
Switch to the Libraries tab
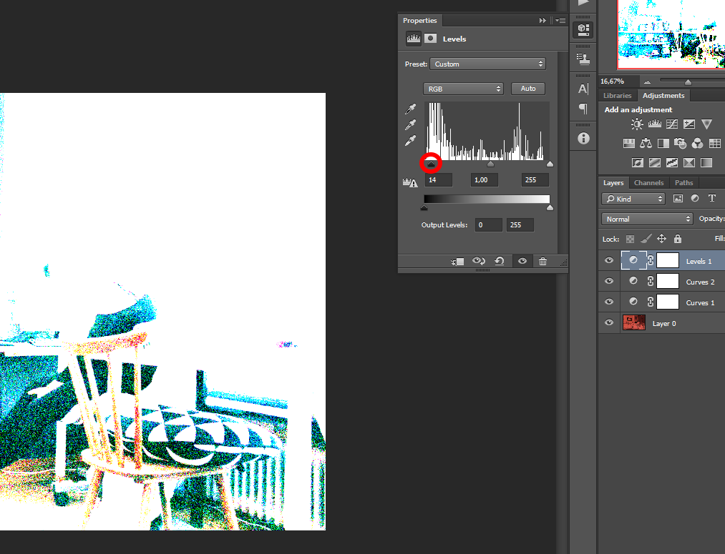617,95
